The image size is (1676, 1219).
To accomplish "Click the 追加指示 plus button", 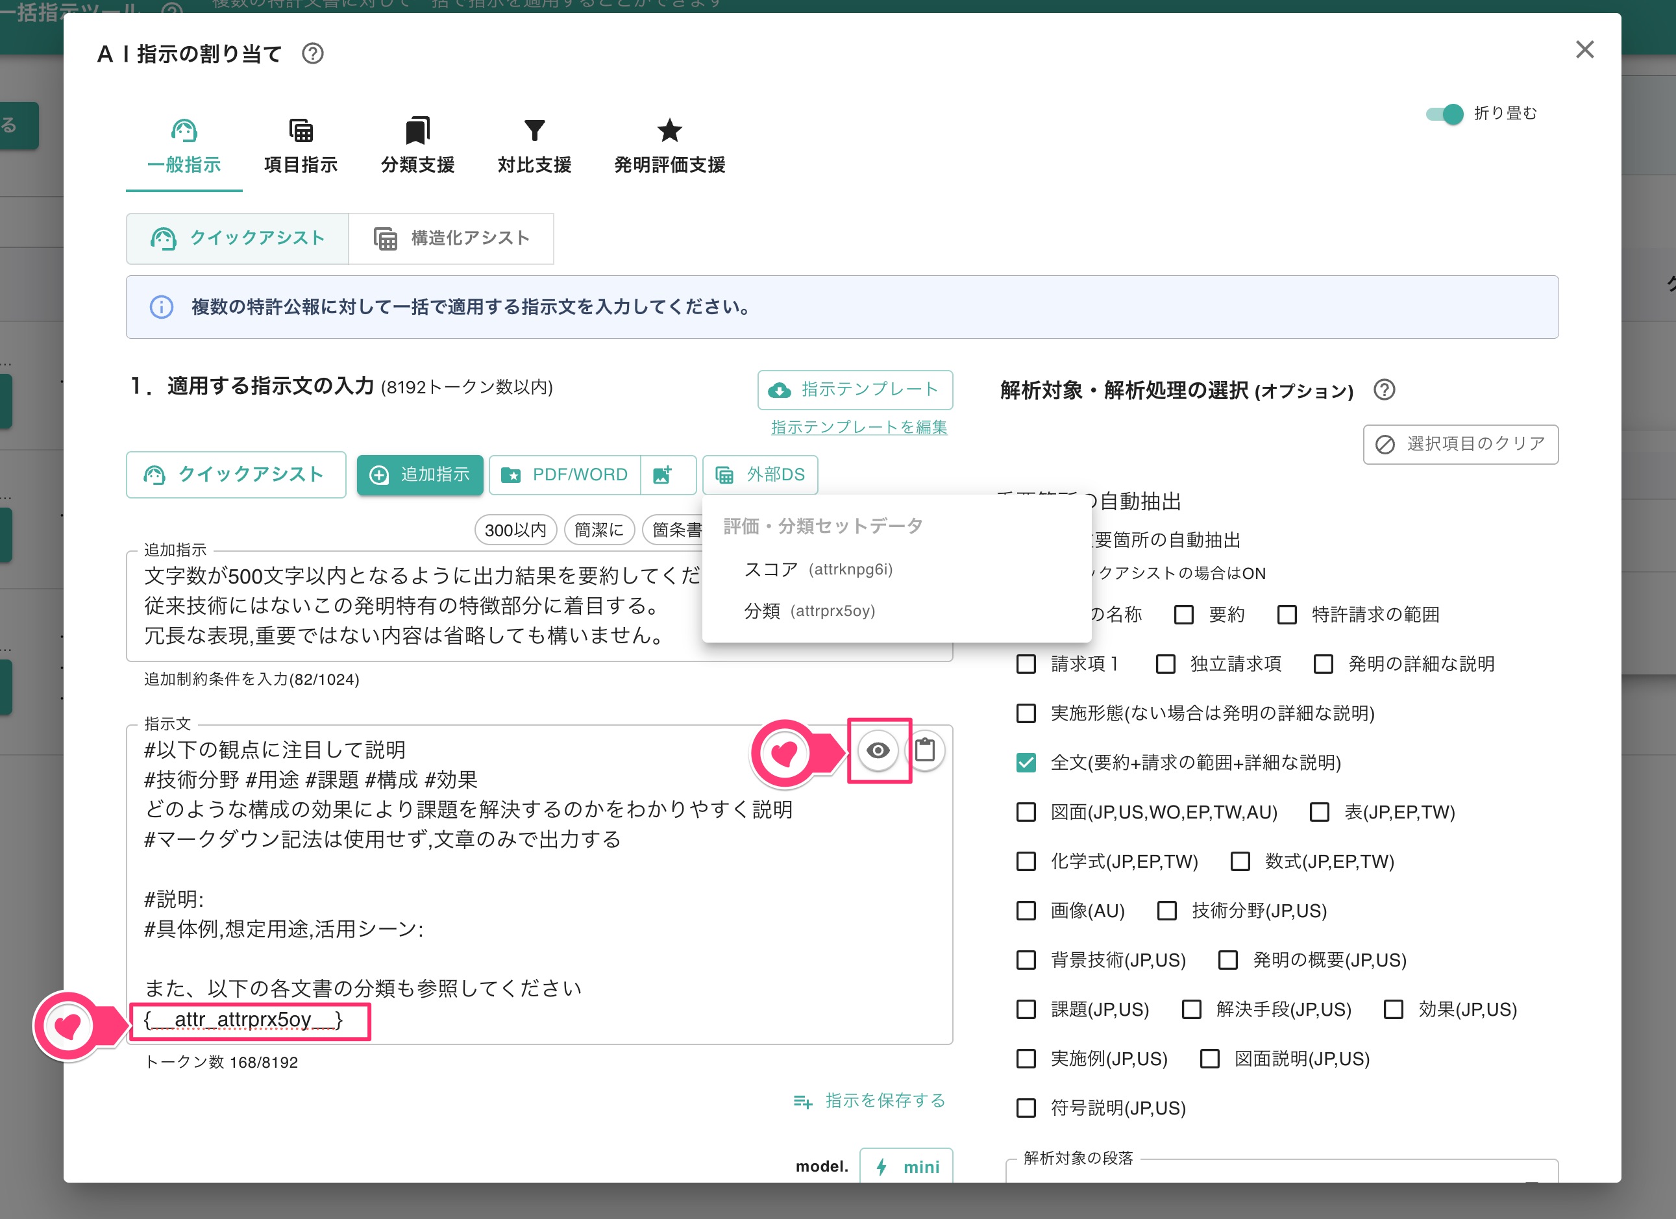I will pyautogui.click(x=420, y=475).
